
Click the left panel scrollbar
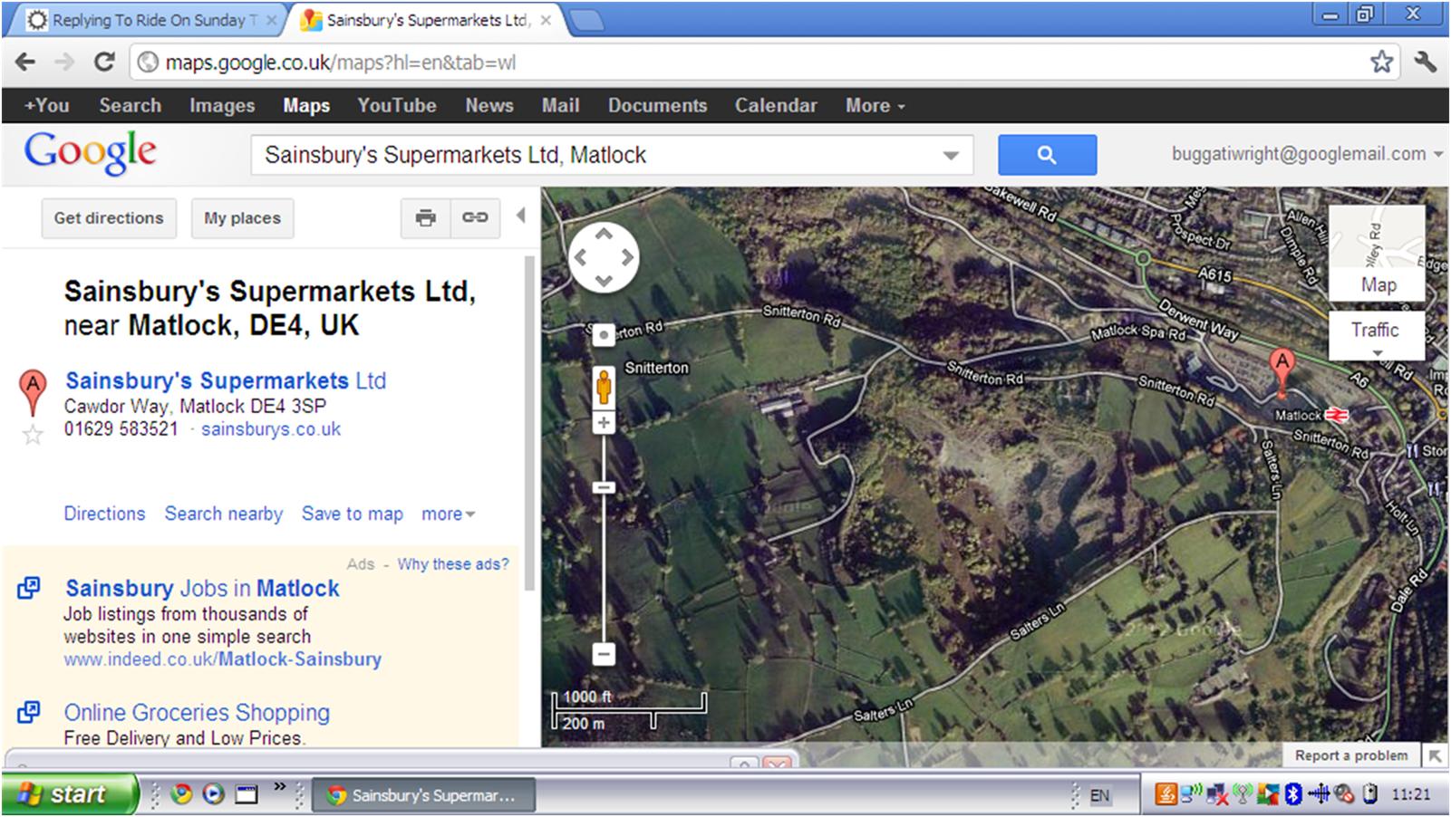point(530,421)
